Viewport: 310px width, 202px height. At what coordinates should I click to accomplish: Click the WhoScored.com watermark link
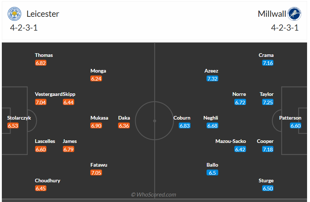[154, 195]
